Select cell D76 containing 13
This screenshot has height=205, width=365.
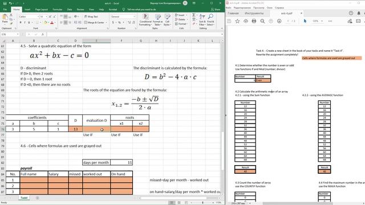(x=75, y=129)
